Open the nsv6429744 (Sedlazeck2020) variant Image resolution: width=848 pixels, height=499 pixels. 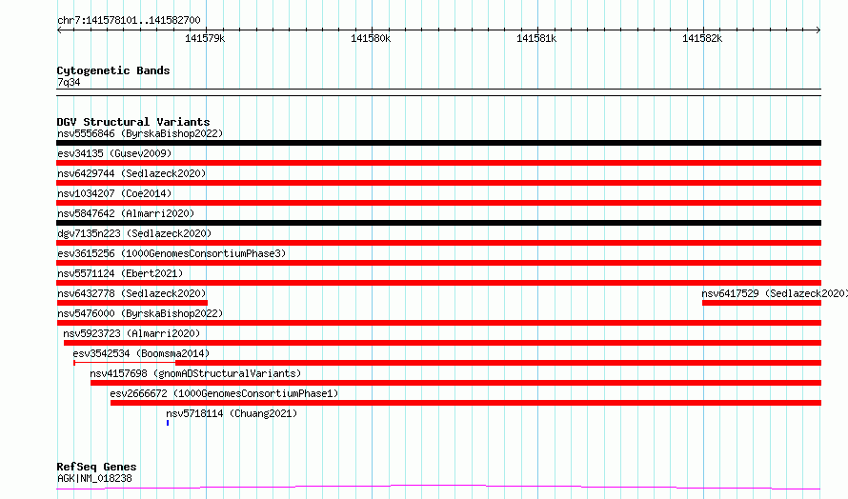[131, 173]
